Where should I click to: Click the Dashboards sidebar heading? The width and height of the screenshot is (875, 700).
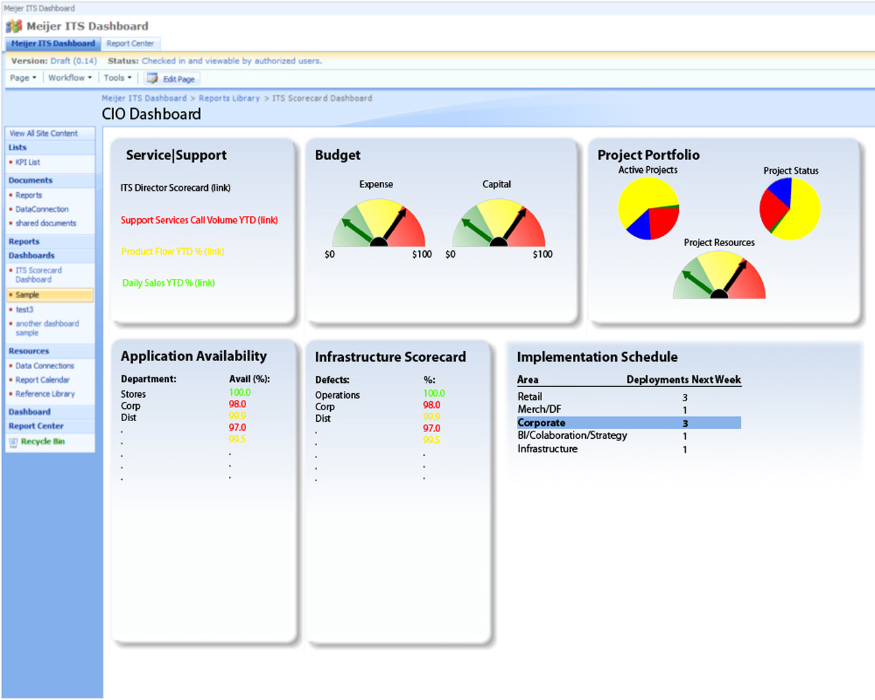pyautogui.click(x=31, y=256)
